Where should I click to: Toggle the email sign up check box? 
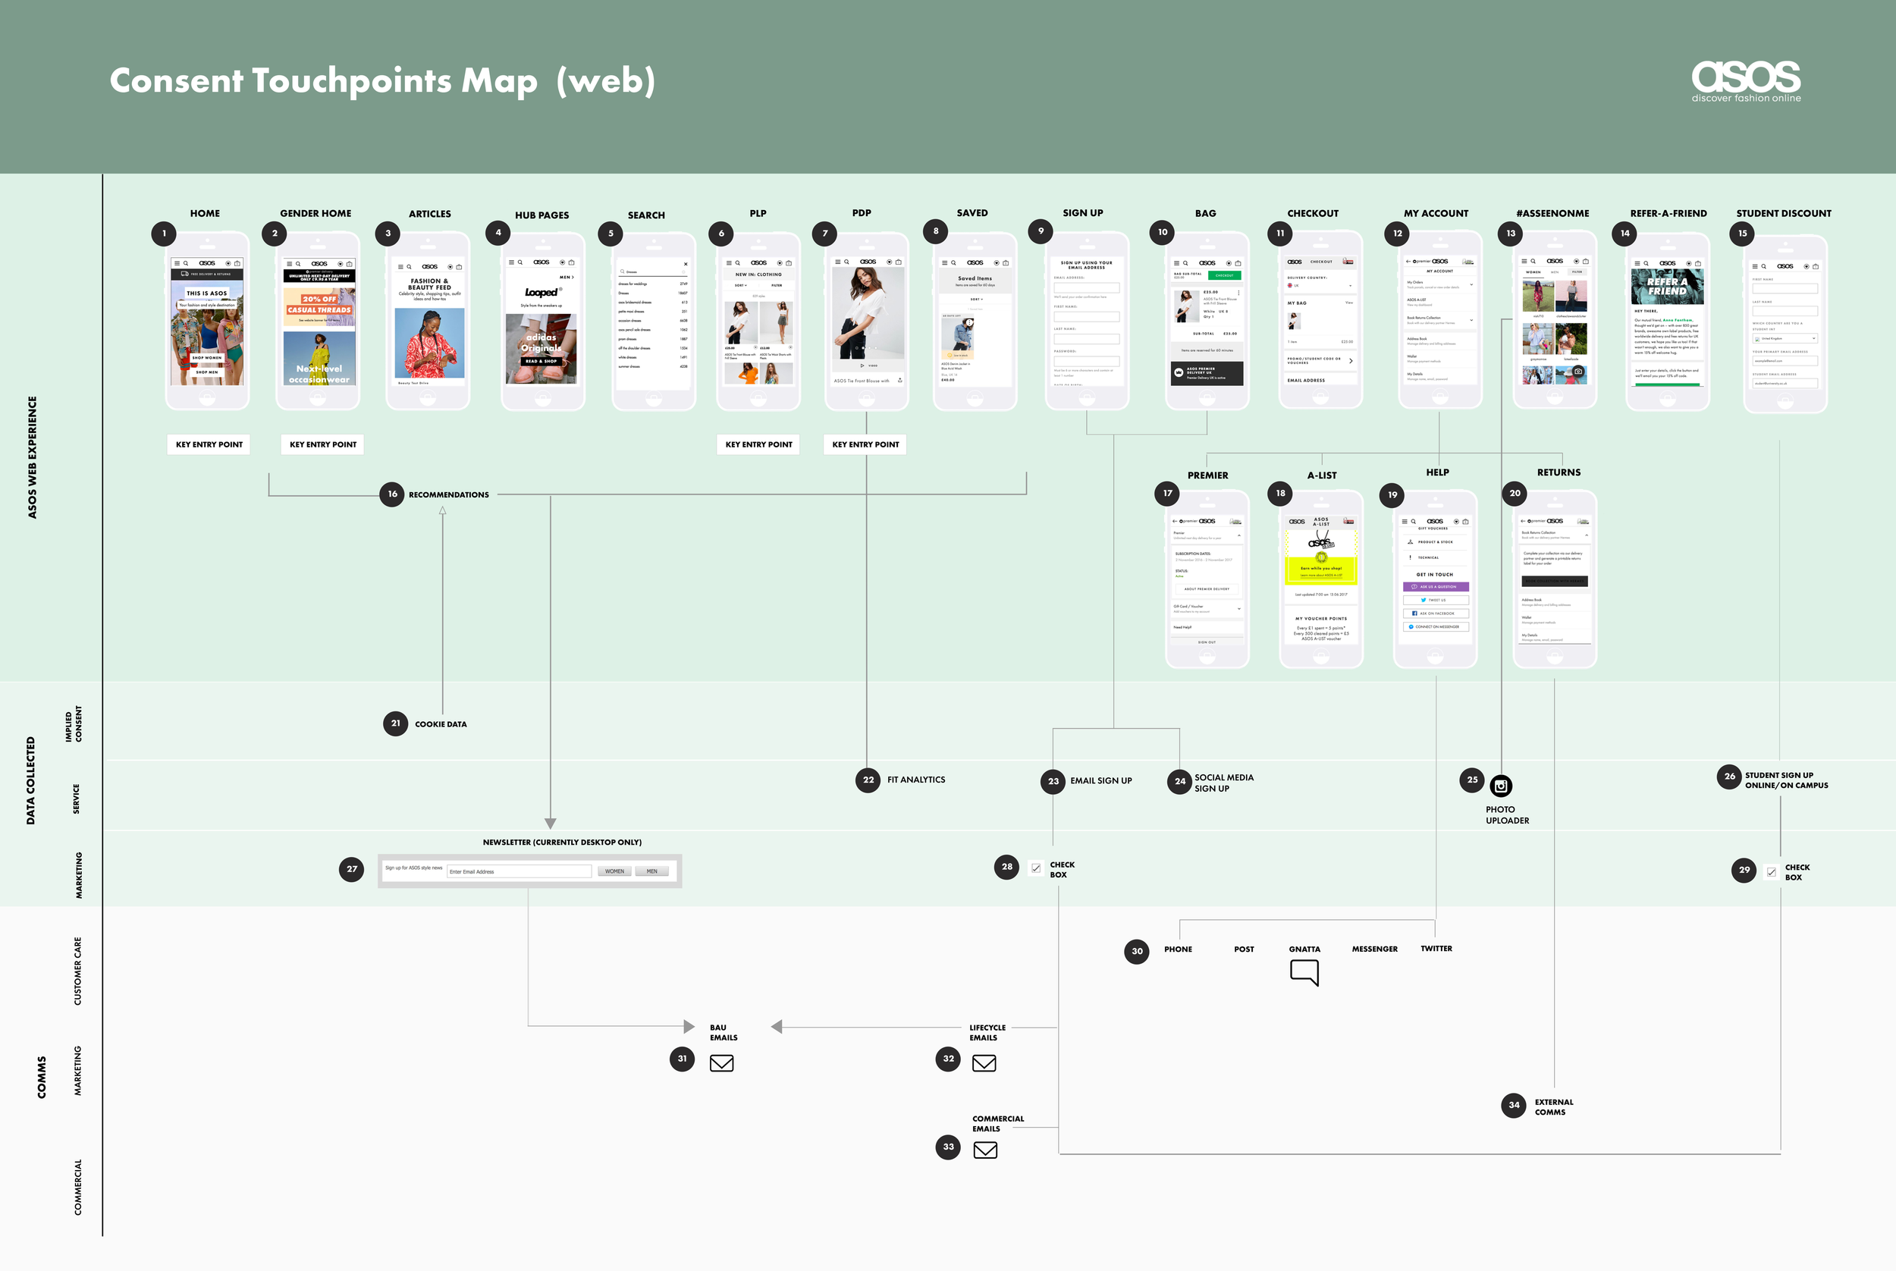pos(1036,868)
